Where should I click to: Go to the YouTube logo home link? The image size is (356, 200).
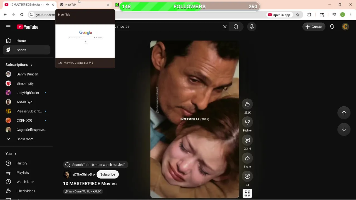pyautogui.click(x=27, y=27)
